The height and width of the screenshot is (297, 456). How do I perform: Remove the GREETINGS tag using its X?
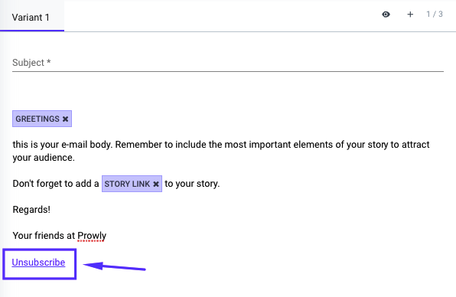[x=66, y=119]
